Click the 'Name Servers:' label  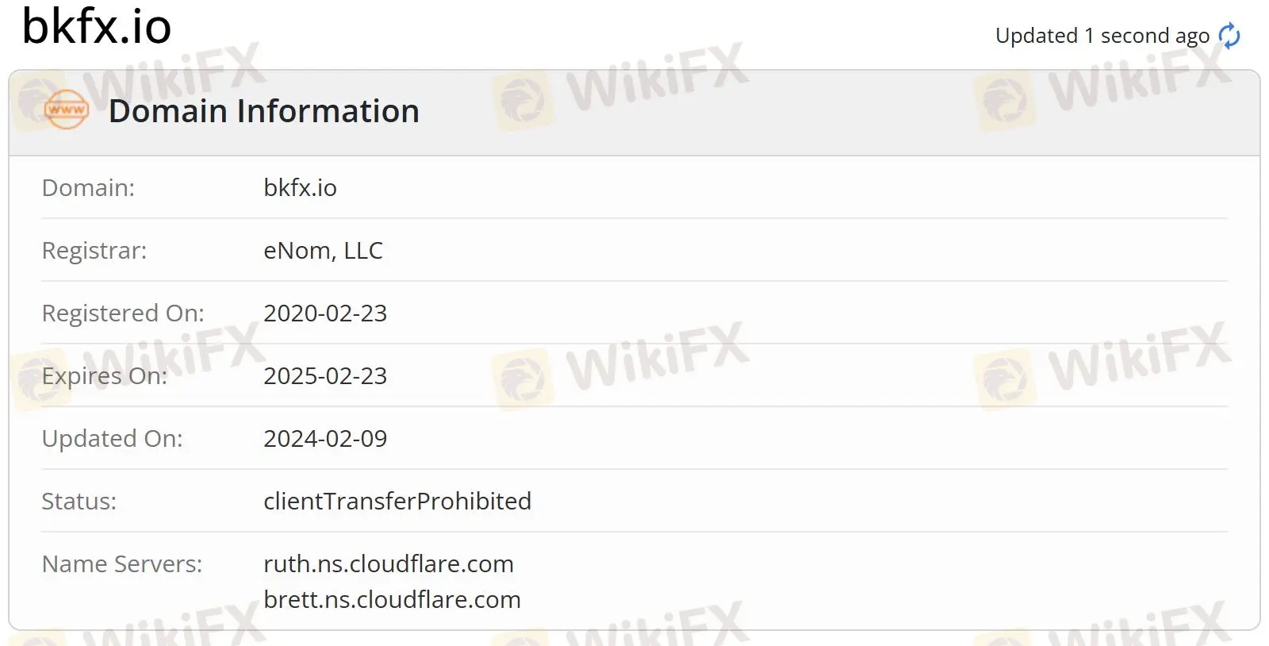pyautogui.click(x=122, y=564)
